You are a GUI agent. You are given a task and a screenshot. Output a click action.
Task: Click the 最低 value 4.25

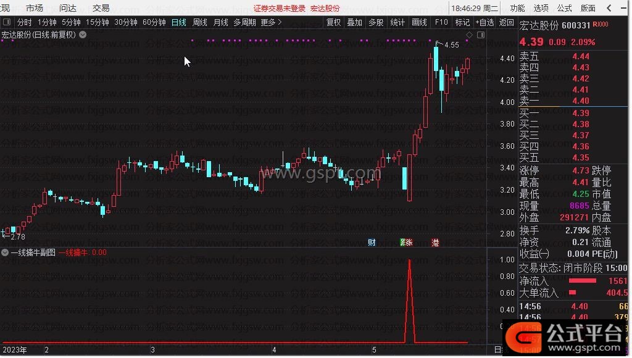581,194
